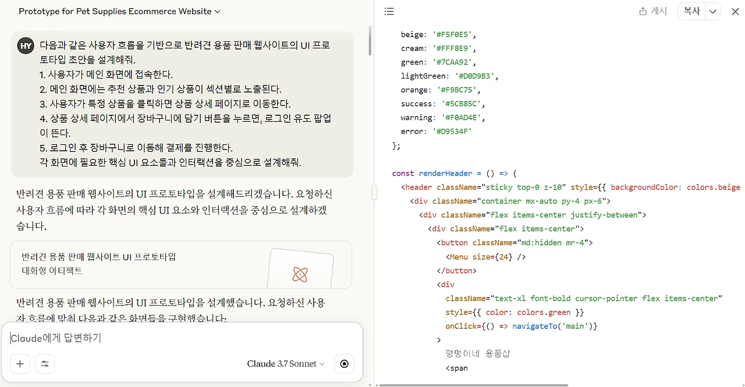Image resolution: width=745 pixels, height=387 pixels.
Task: Open the 반려견 용품 판매 웹사이트 UI 프로토타입 artifact card
Action: (x=181, y=265)
